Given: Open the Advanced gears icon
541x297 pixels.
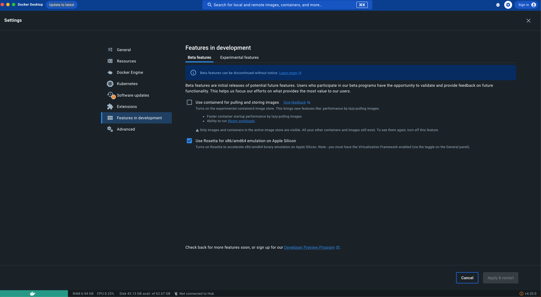Looking at the screenshot, I should (x=110, y=129).
